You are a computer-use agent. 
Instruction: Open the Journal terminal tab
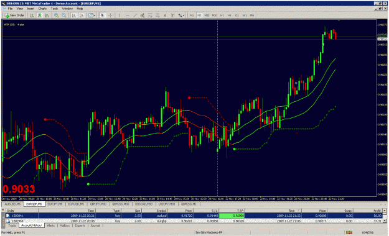[x=95, y=225]
